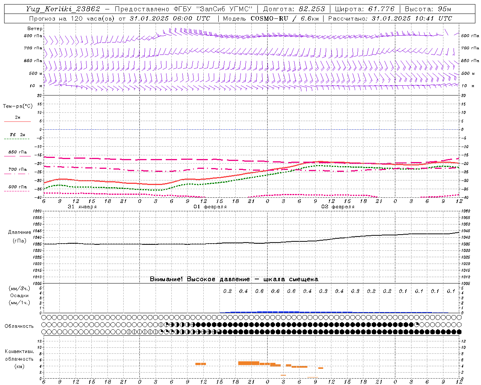Click the date label 31 января
The image size is (481, 385).
[x=82, y=207]
